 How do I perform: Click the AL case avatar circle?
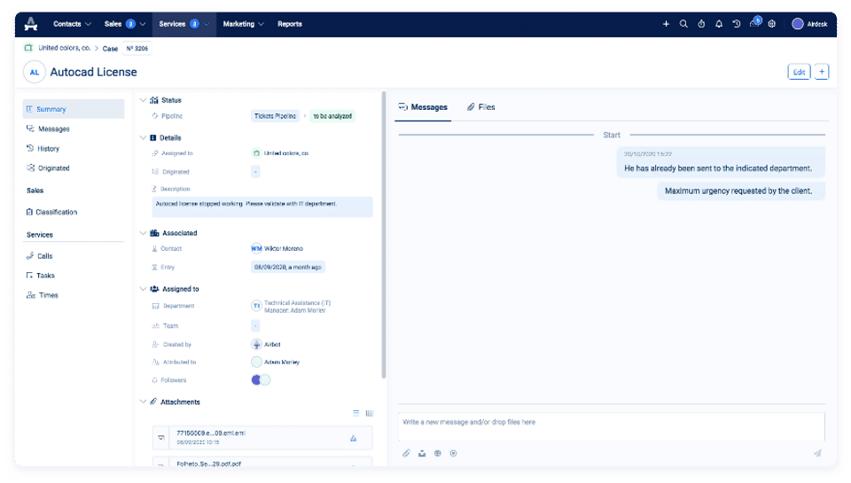coord(35,72)
